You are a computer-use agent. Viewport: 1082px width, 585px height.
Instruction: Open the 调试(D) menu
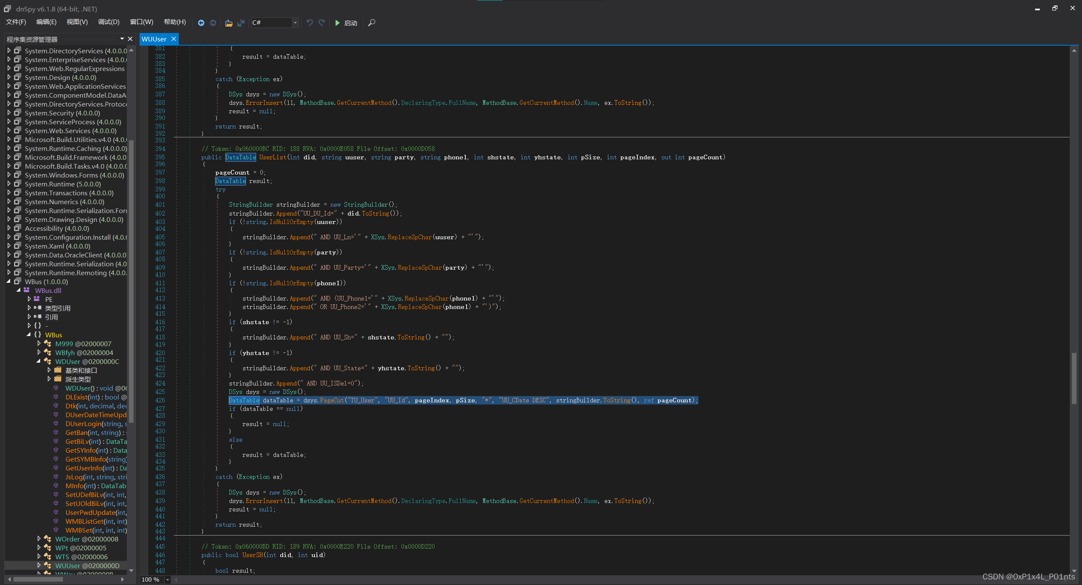pos(109,22)
